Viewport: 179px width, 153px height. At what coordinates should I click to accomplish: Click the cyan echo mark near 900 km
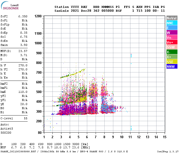131,56
